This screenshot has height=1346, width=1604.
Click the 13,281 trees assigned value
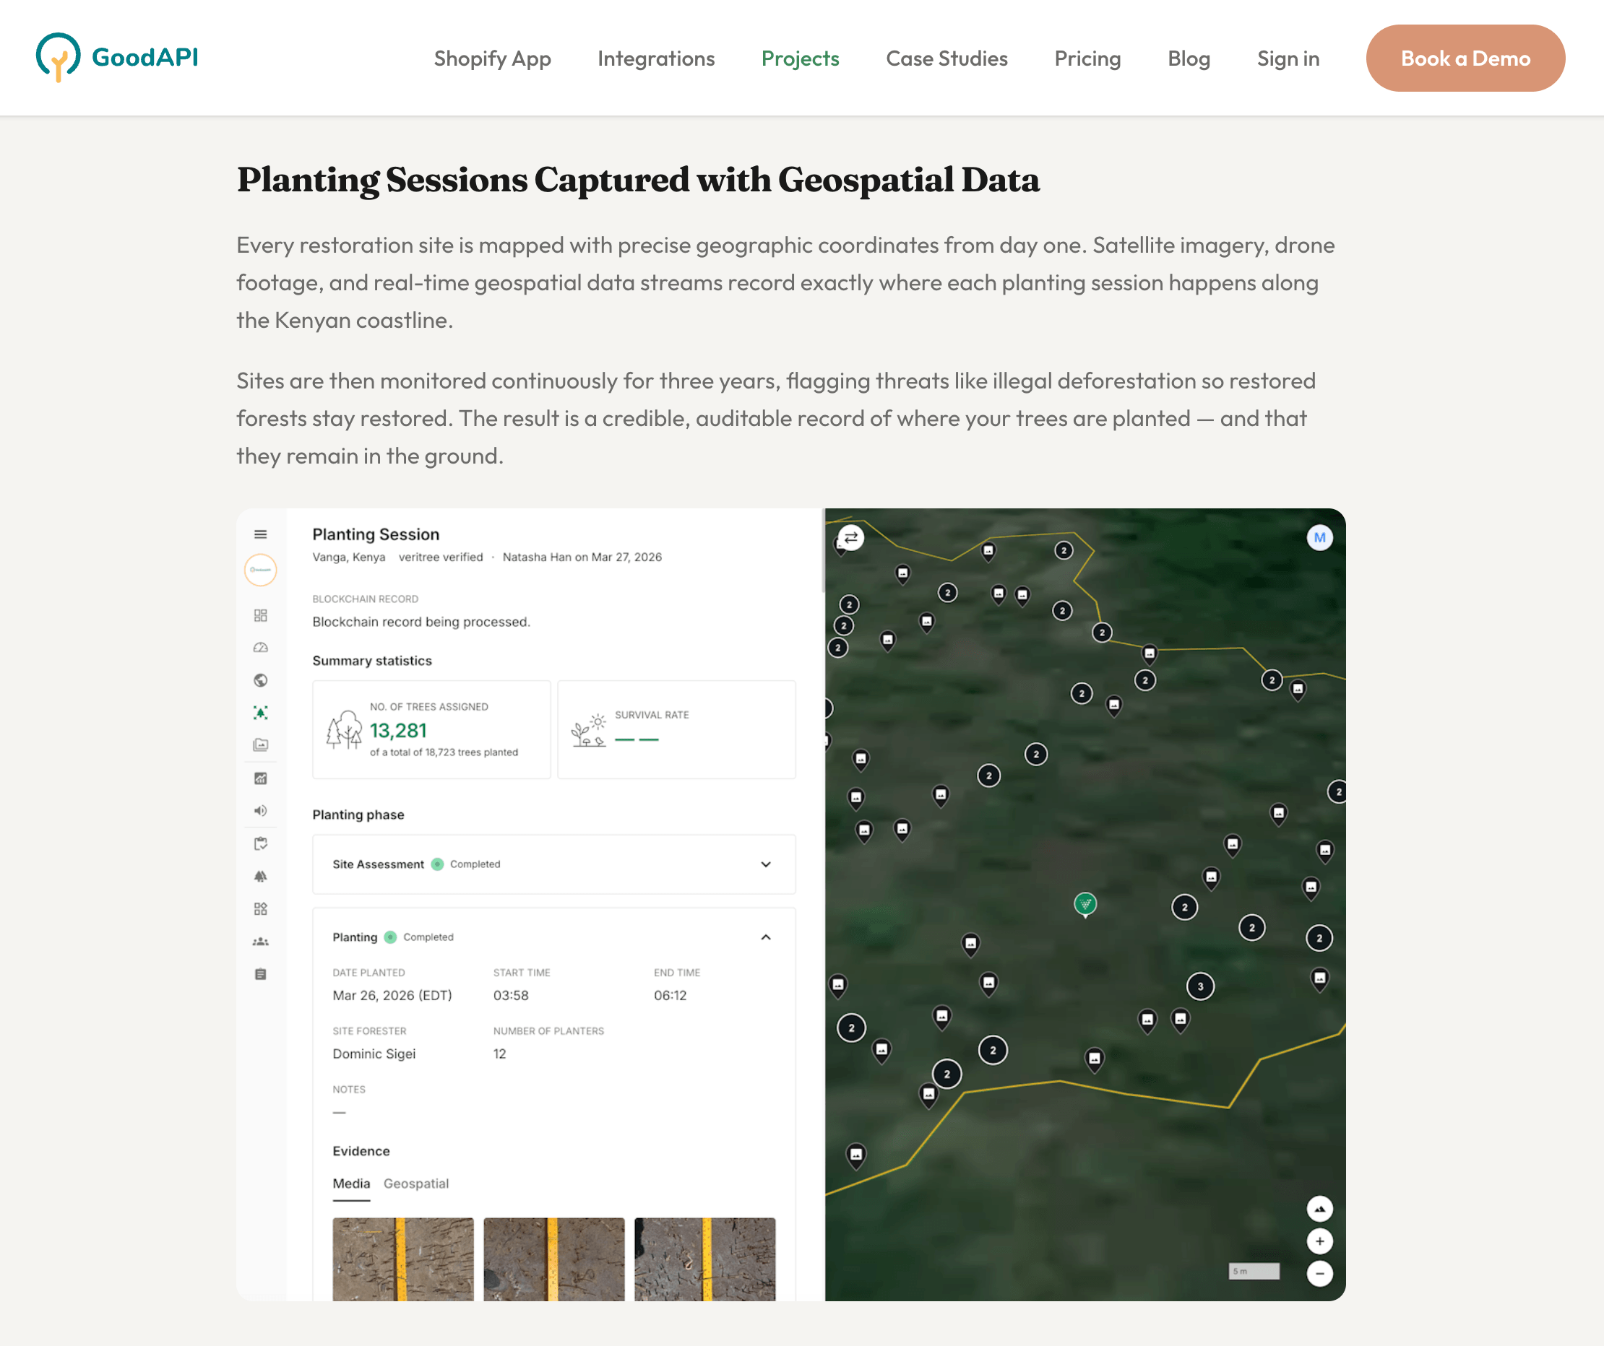398,731
